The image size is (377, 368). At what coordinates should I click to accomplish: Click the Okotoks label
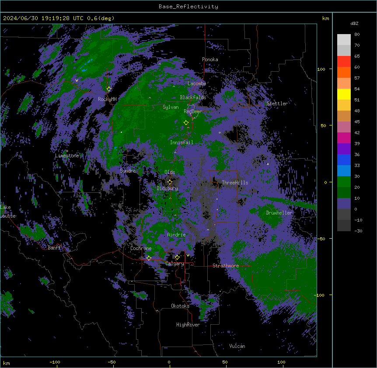(180, 306)
